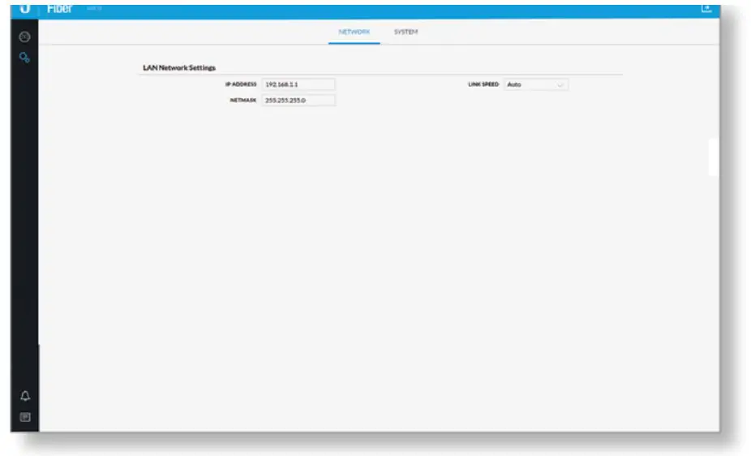Click the Fiber title text
Viewport: 751px width, 456px height.
click(x=59, y=9)
